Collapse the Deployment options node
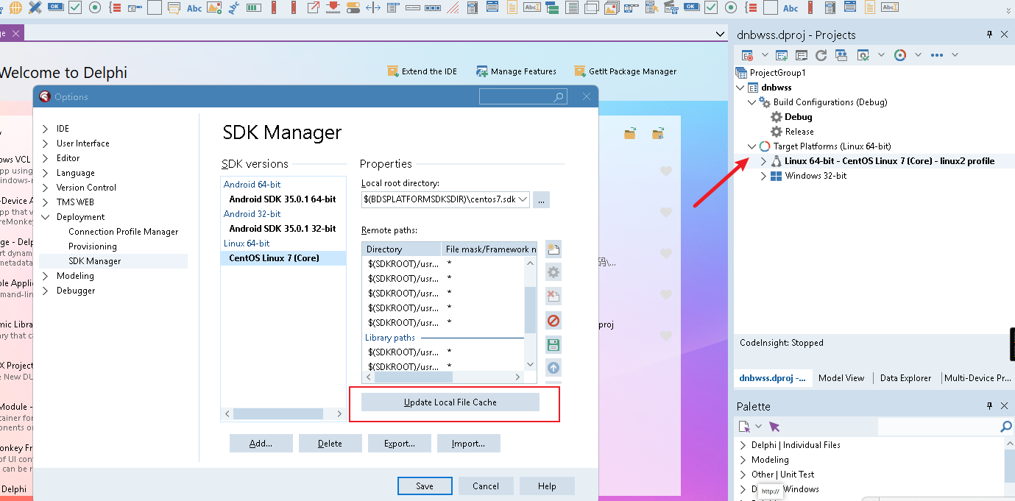 click(46, 217)
